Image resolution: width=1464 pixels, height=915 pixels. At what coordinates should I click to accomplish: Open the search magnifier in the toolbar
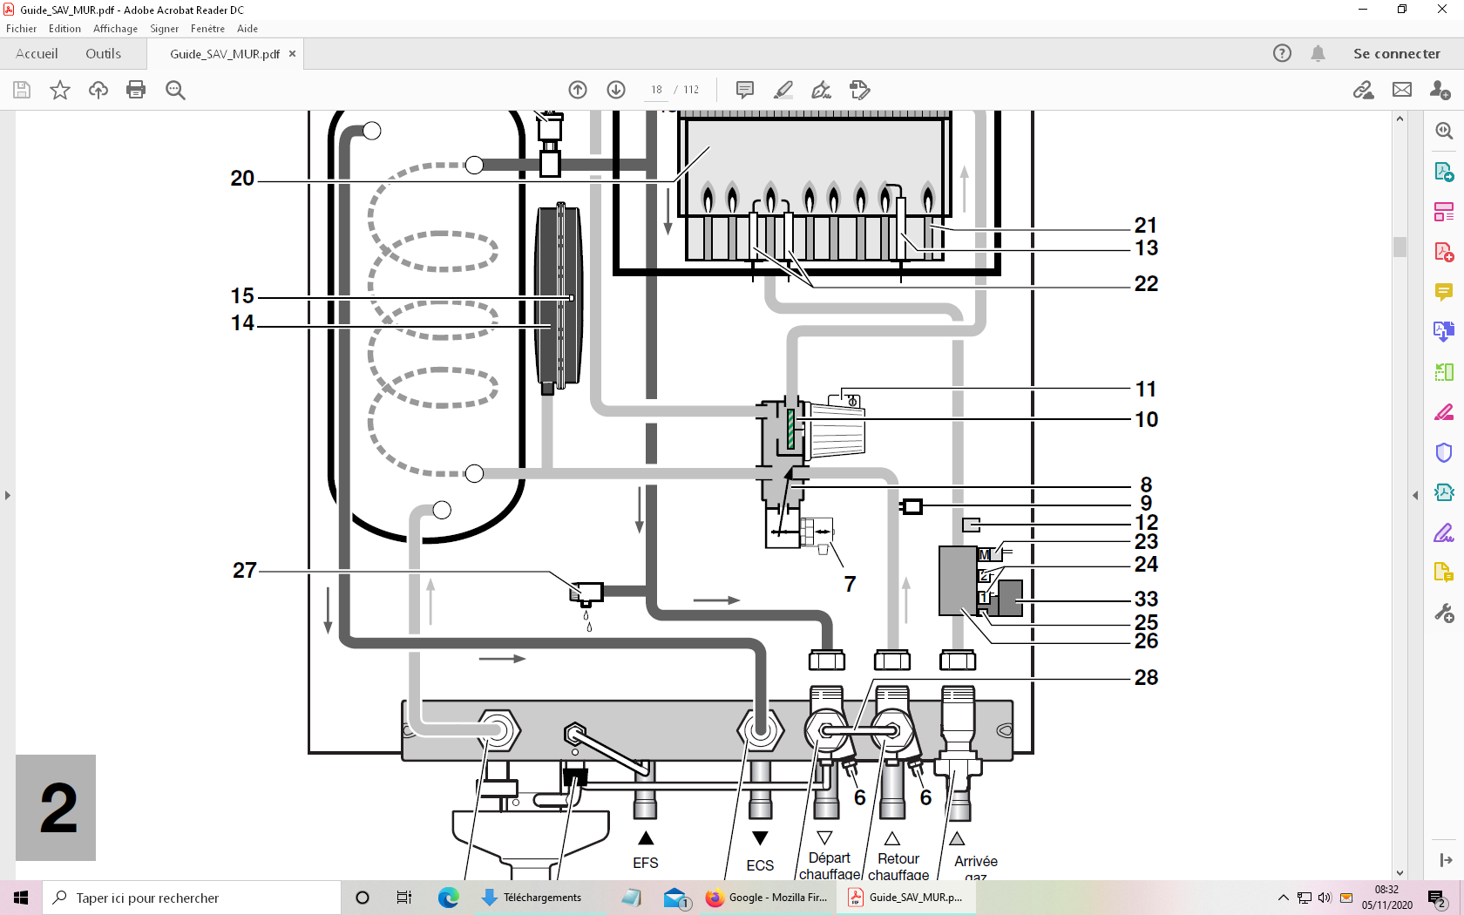(x=175, y=90)
